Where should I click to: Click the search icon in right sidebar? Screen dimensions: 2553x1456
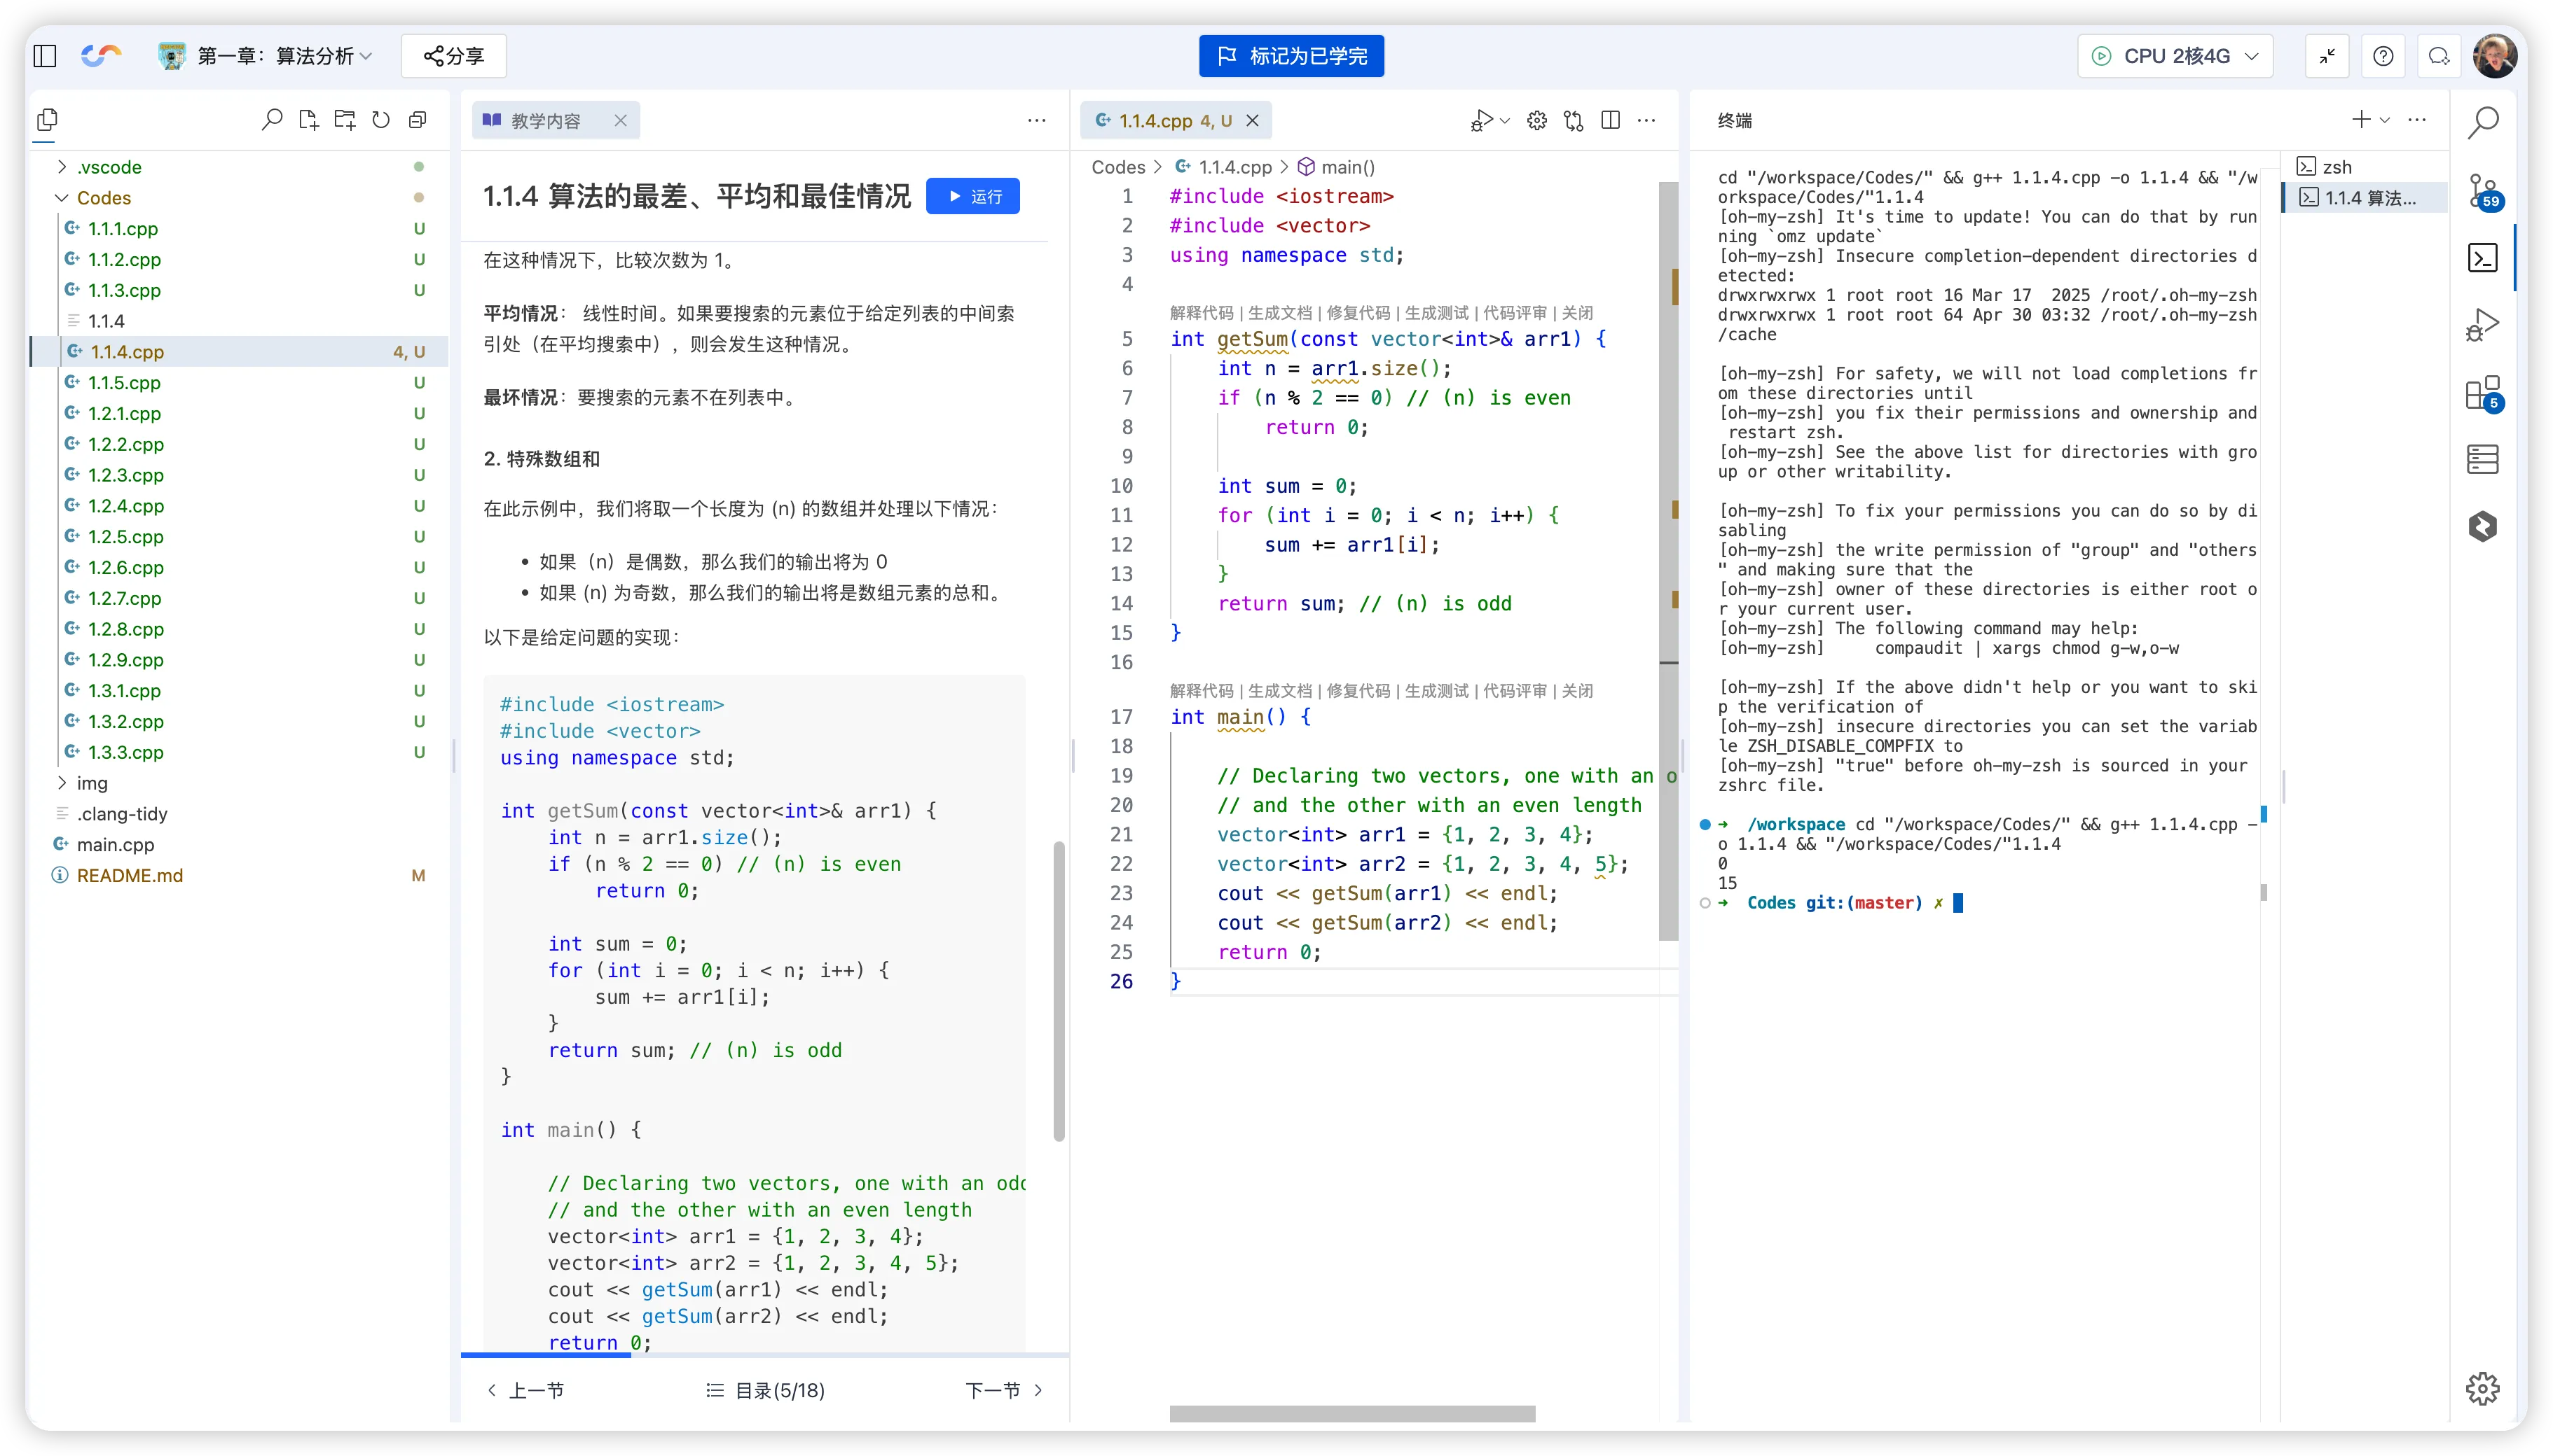tap(2483, 123)
